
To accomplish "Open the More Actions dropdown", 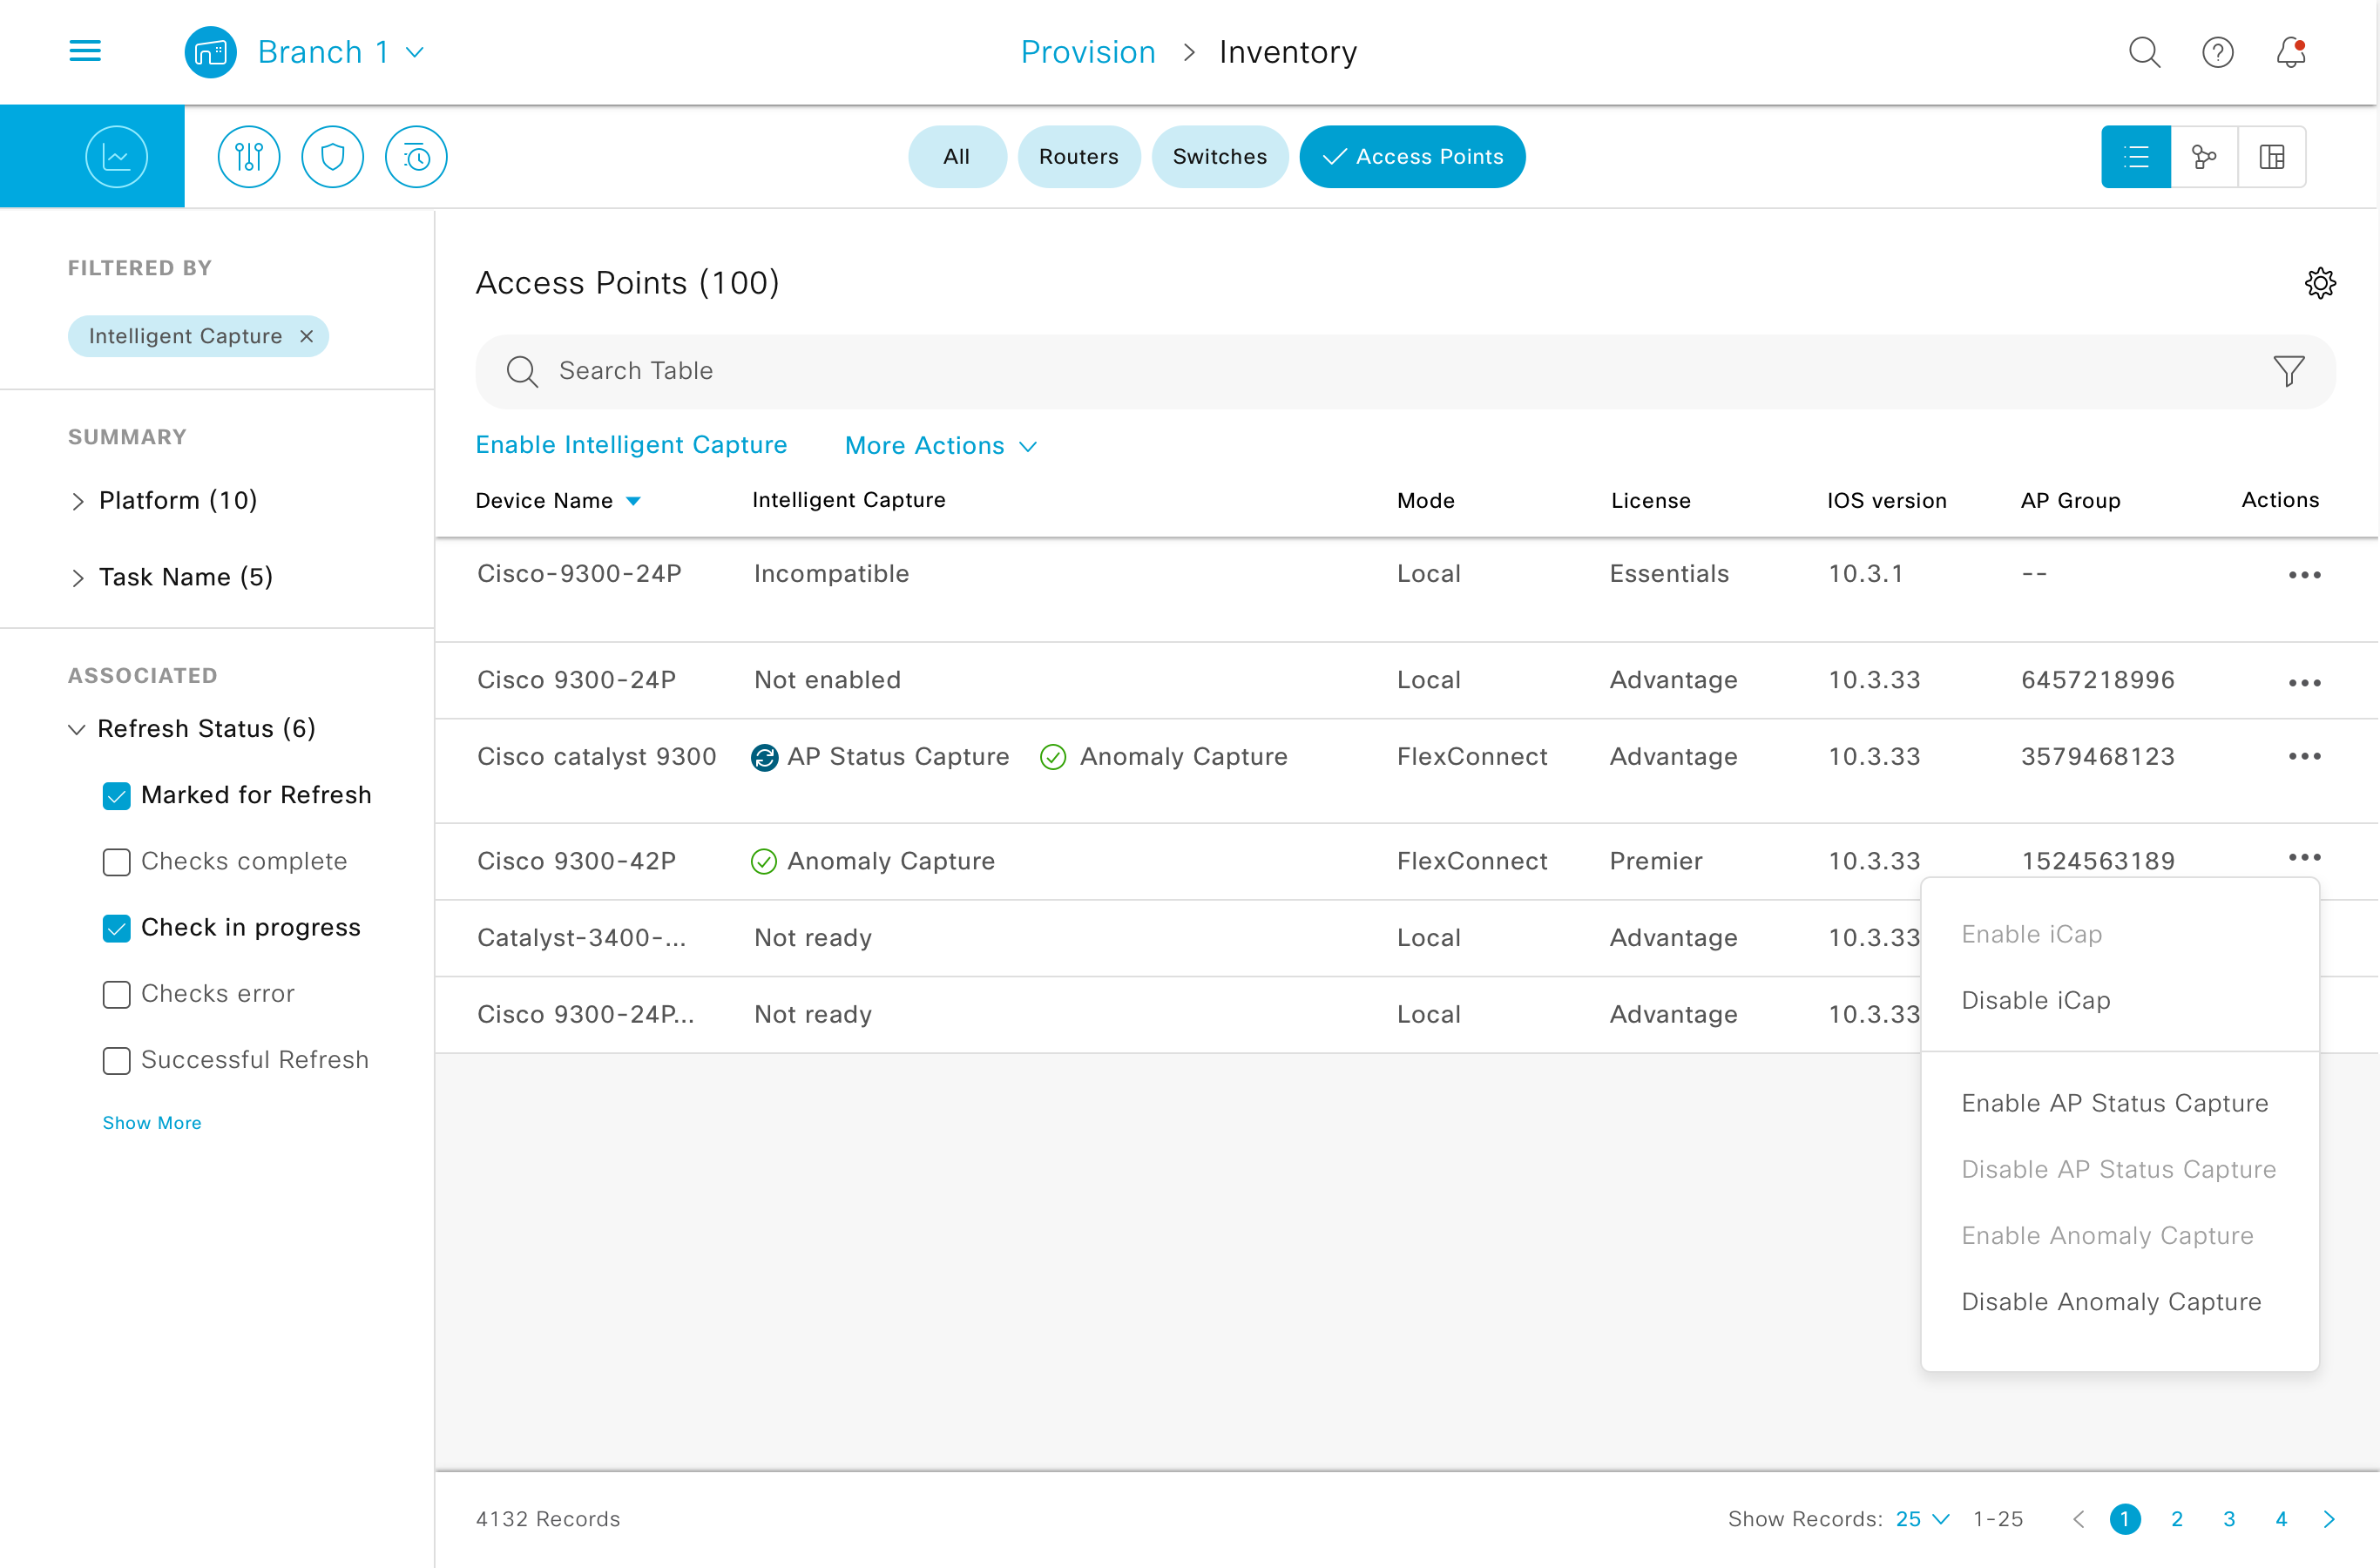I will pos(941,446).
